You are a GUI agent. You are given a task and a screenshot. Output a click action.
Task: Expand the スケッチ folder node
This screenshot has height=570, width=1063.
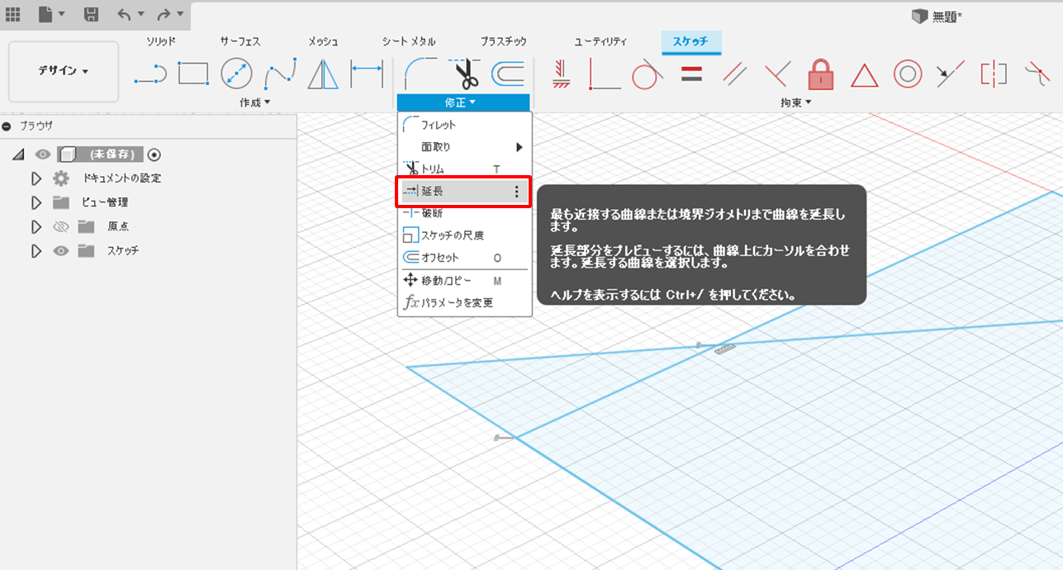click(36, 250)
